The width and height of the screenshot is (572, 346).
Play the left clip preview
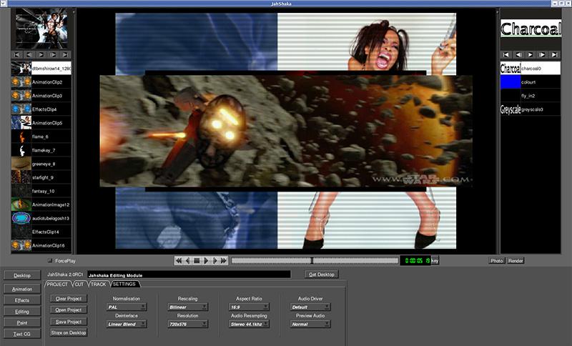click(41, 55)
